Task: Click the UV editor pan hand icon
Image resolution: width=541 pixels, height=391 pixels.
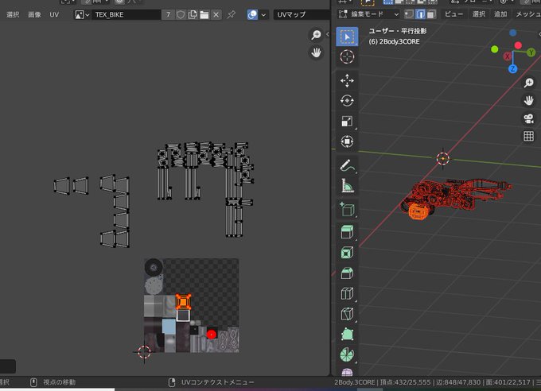Action: pyautogui.click(x=316, y=52)
